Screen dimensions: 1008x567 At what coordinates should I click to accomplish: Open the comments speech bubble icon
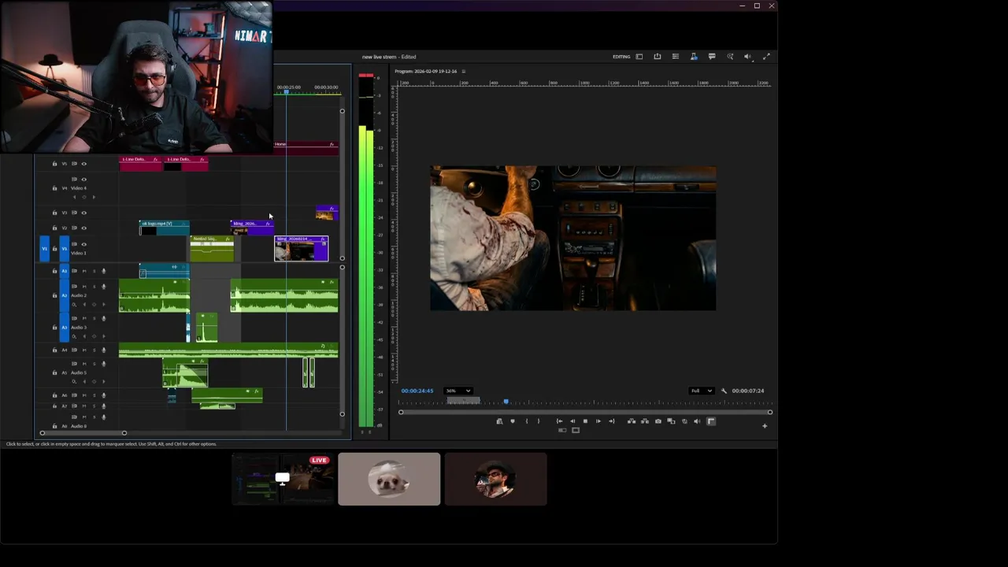coord(712,57)
